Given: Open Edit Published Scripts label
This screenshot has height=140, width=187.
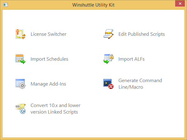Looking at the screenshot, I should [141, 34].
